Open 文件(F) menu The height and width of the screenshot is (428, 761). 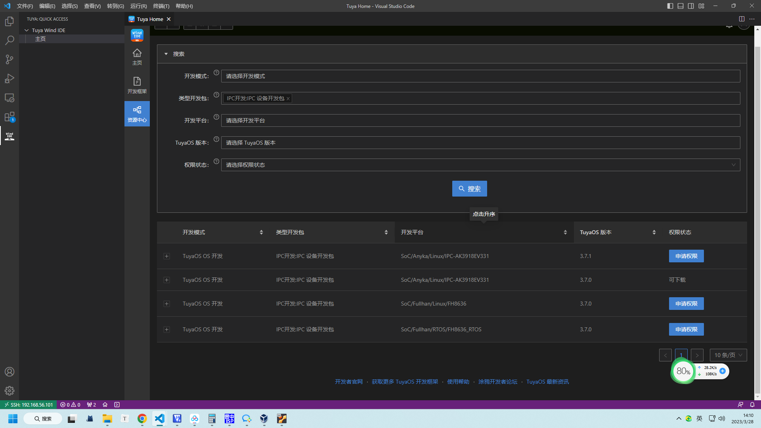coord(25,6)
